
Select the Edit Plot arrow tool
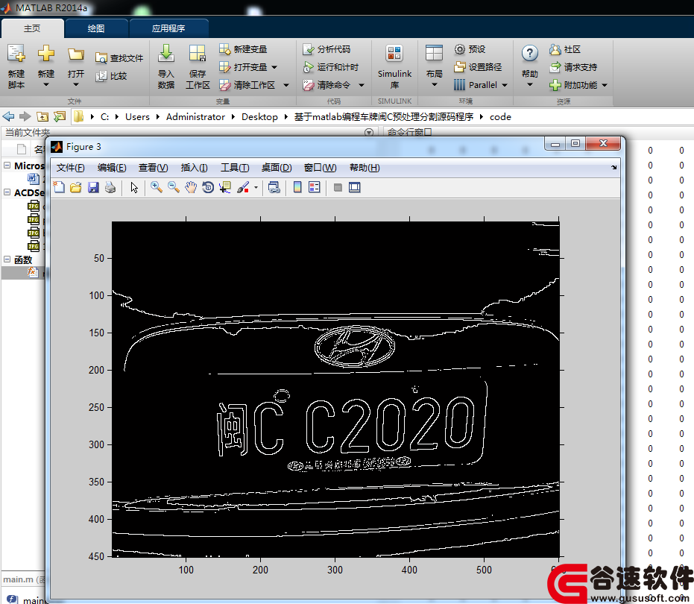(x=134, y=187)
